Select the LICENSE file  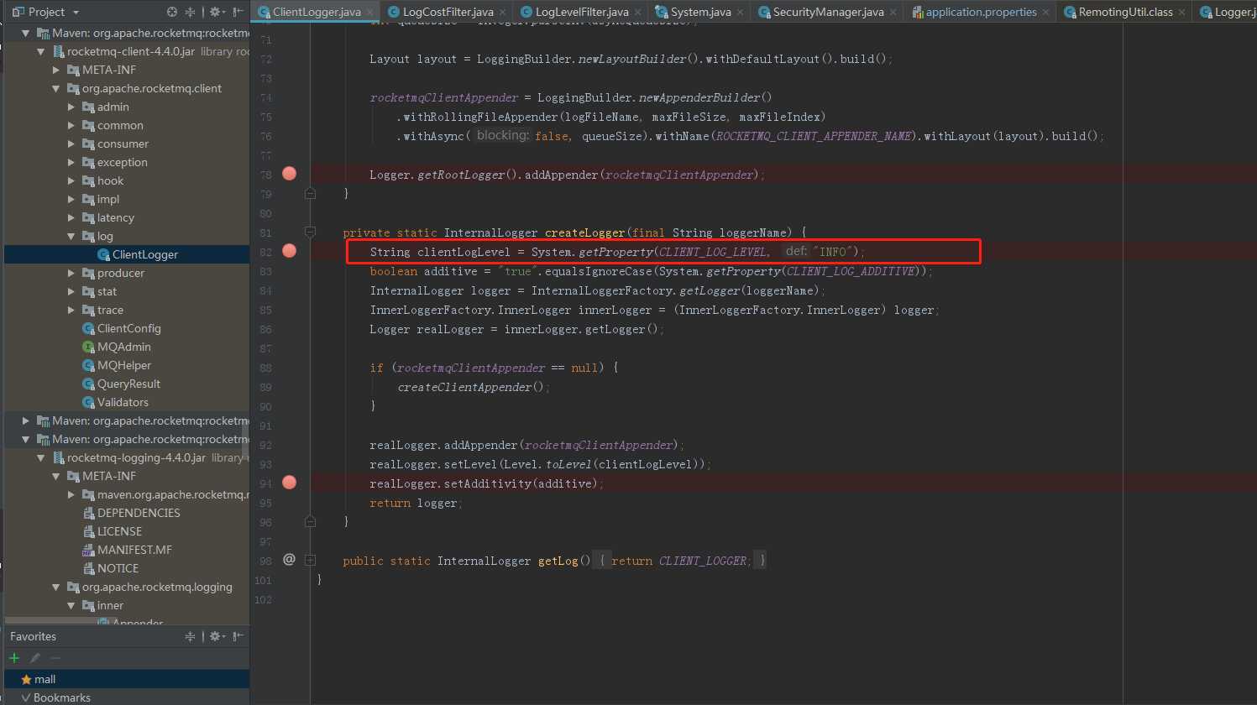pos(119,531)
